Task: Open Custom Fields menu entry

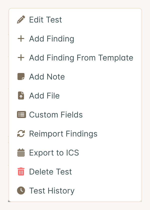Action: (75, 115)
